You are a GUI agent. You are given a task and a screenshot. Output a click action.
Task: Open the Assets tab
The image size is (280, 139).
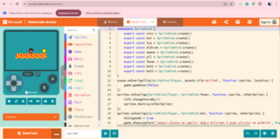tap(170, 22)
